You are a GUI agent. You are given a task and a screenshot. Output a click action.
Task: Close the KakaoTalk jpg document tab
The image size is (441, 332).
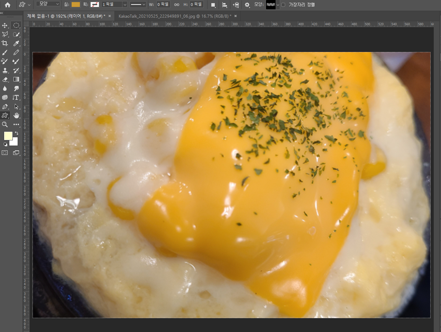click(236, 16)
